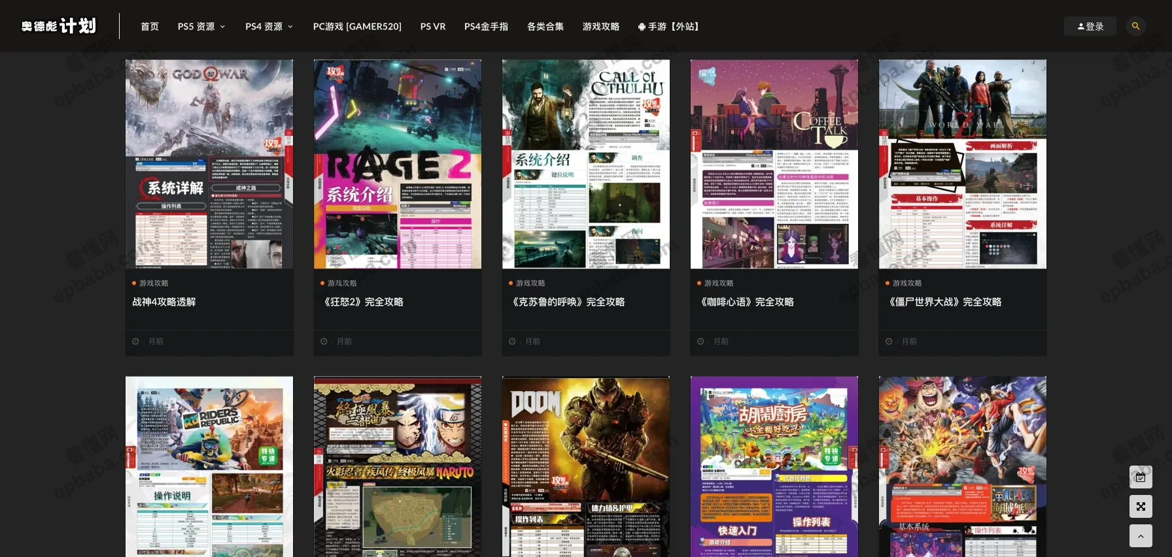Open the 首页 menu item

click(x=150, y=27)
